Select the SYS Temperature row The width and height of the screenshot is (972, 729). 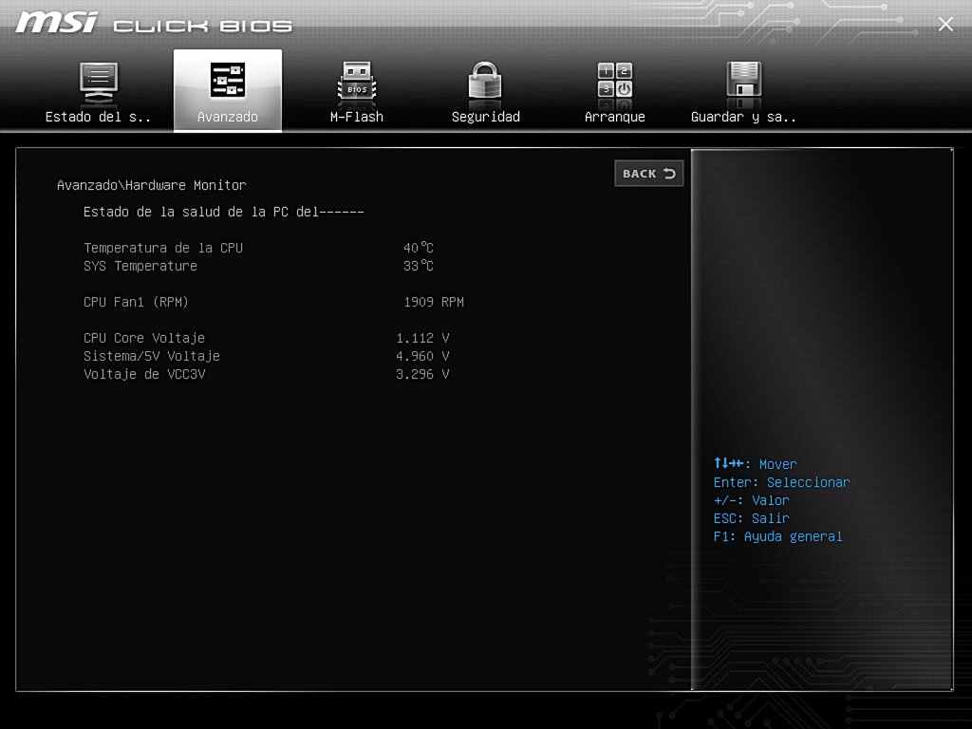(258, 266)
